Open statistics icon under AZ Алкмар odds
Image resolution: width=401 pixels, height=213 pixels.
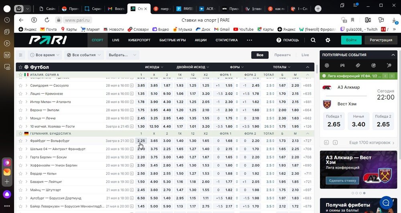click(x=326, y=143)
